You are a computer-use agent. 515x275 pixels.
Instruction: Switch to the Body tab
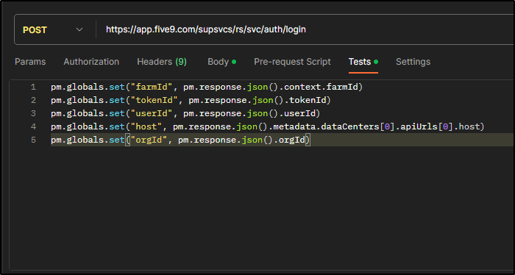pyautogui.click(x=221, y=62)
